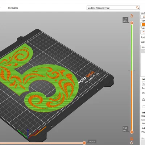The width and height of the screenshot is (145, 145).
Task: Open layer slider settings cog
Action: coord(132,143)
